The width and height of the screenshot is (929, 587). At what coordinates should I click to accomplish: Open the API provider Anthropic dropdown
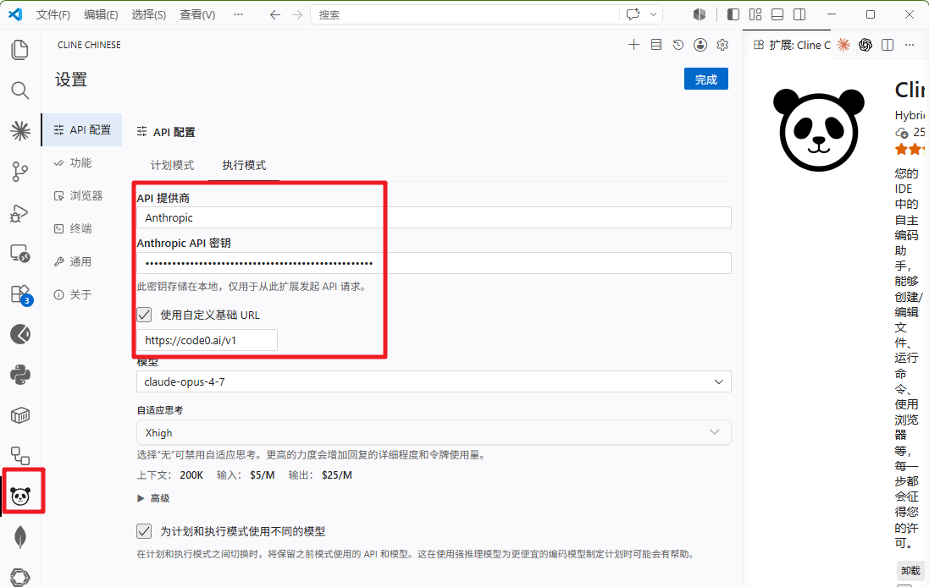tap(434, 217)
